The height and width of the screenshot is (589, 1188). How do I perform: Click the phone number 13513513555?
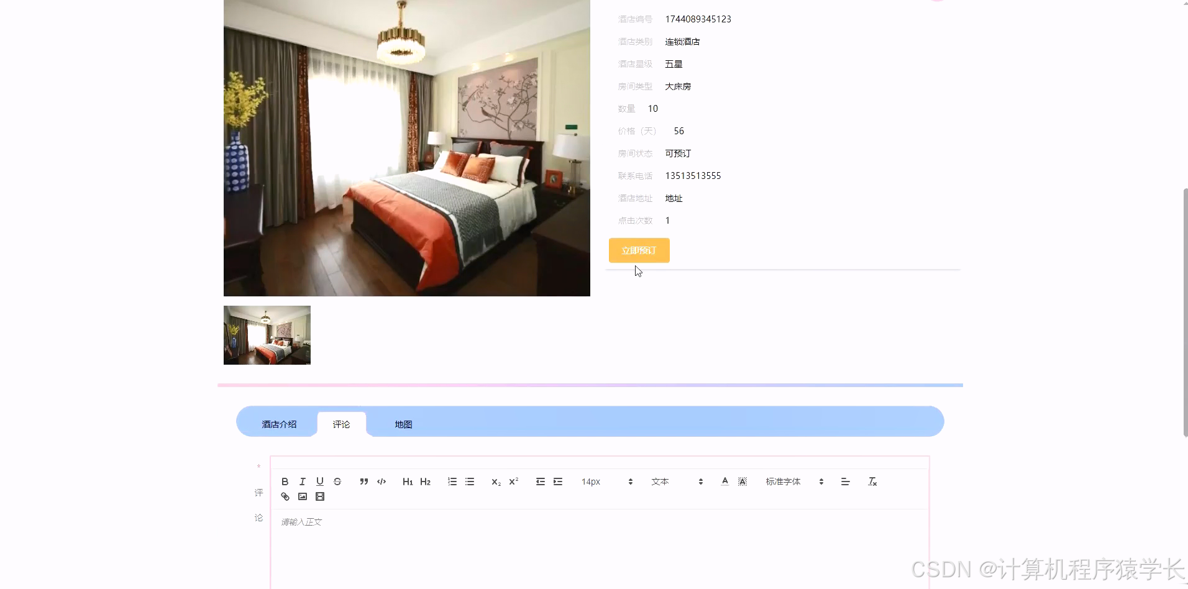[693, 176]
